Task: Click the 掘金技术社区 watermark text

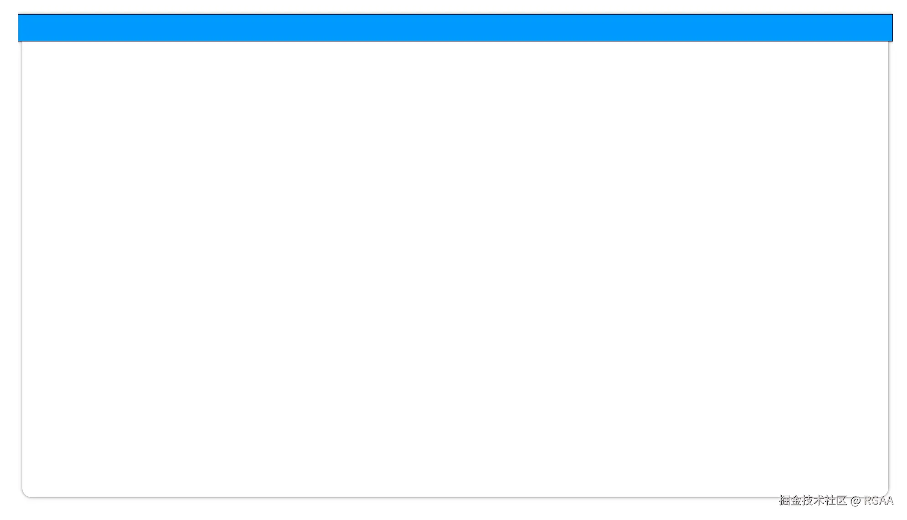Action: 813,500
